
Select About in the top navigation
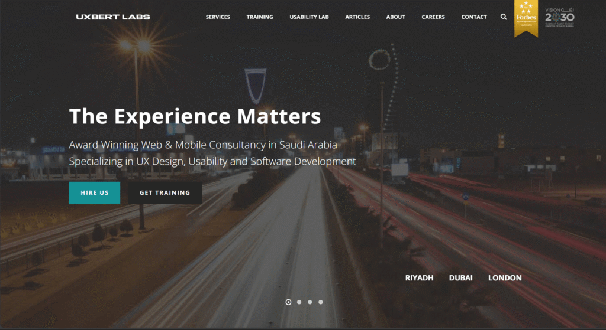coord(395,17)
